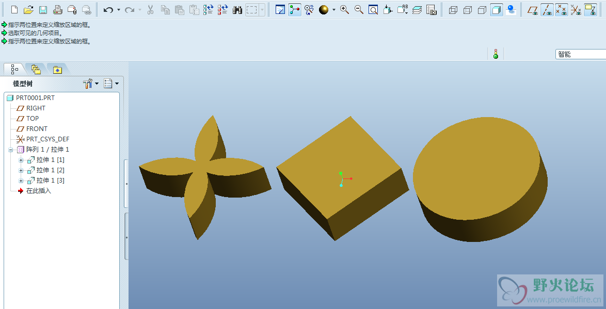The image size is (606, 309).
Task: Switch to hidden line display style
Action: point(468,10)
